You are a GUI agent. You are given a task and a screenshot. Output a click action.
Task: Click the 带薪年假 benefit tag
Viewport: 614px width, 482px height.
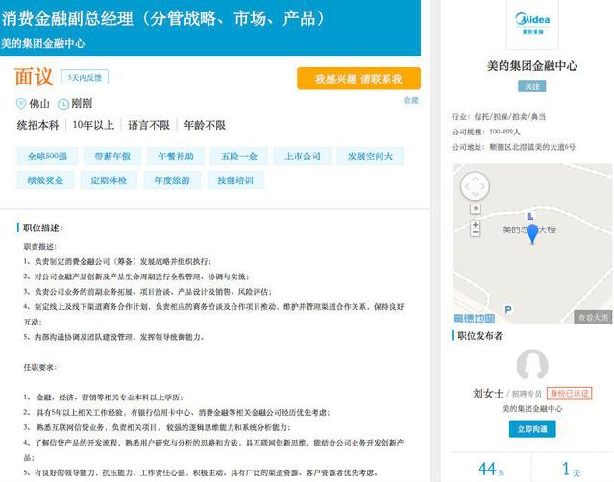(x=112, y=157)
